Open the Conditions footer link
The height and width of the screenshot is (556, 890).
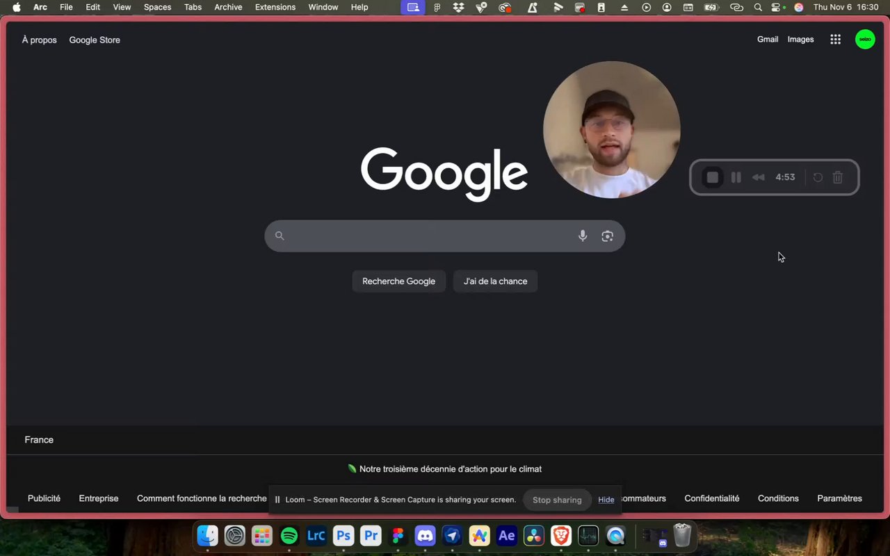click(778, 498)
